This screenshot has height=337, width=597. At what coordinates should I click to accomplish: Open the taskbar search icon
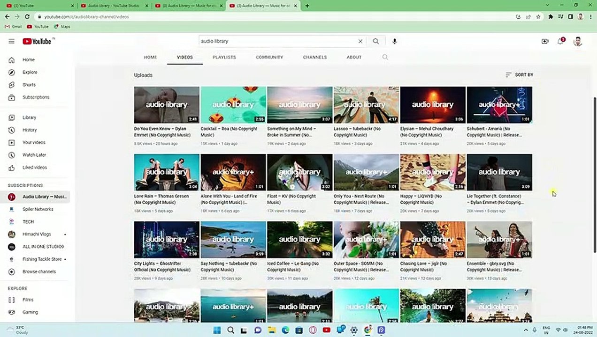point(230,330)
